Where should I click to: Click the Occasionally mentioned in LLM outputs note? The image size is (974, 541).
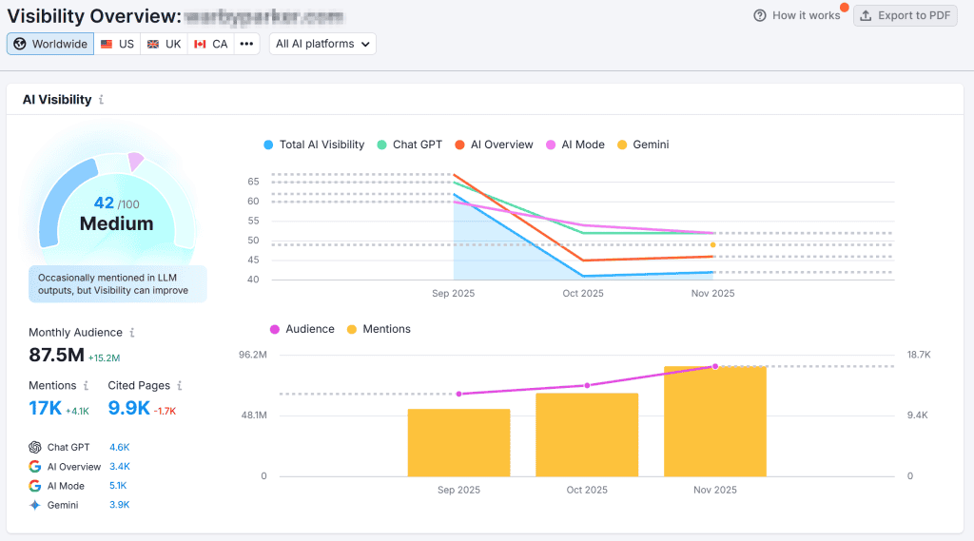[117, 284]
